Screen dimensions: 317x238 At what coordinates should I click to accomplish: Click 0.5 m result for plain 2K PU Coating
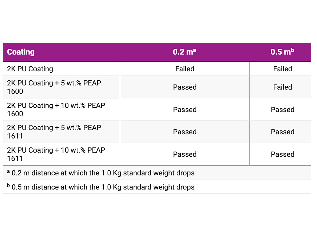click(283, 69)
